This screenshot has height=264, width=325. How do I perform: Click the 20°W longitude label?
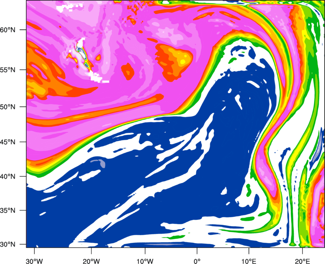(91, 261)
